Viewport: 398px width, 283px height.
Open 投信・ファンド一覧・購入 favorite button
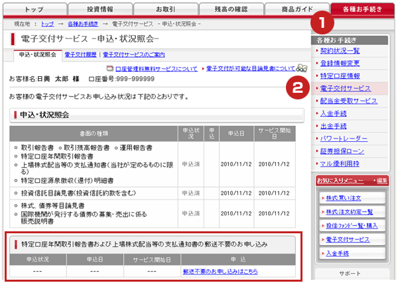352,226
